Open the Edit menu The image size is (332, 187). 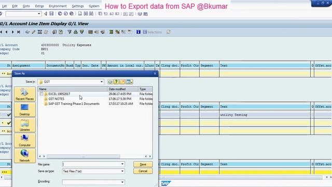[x=15, y=6]
